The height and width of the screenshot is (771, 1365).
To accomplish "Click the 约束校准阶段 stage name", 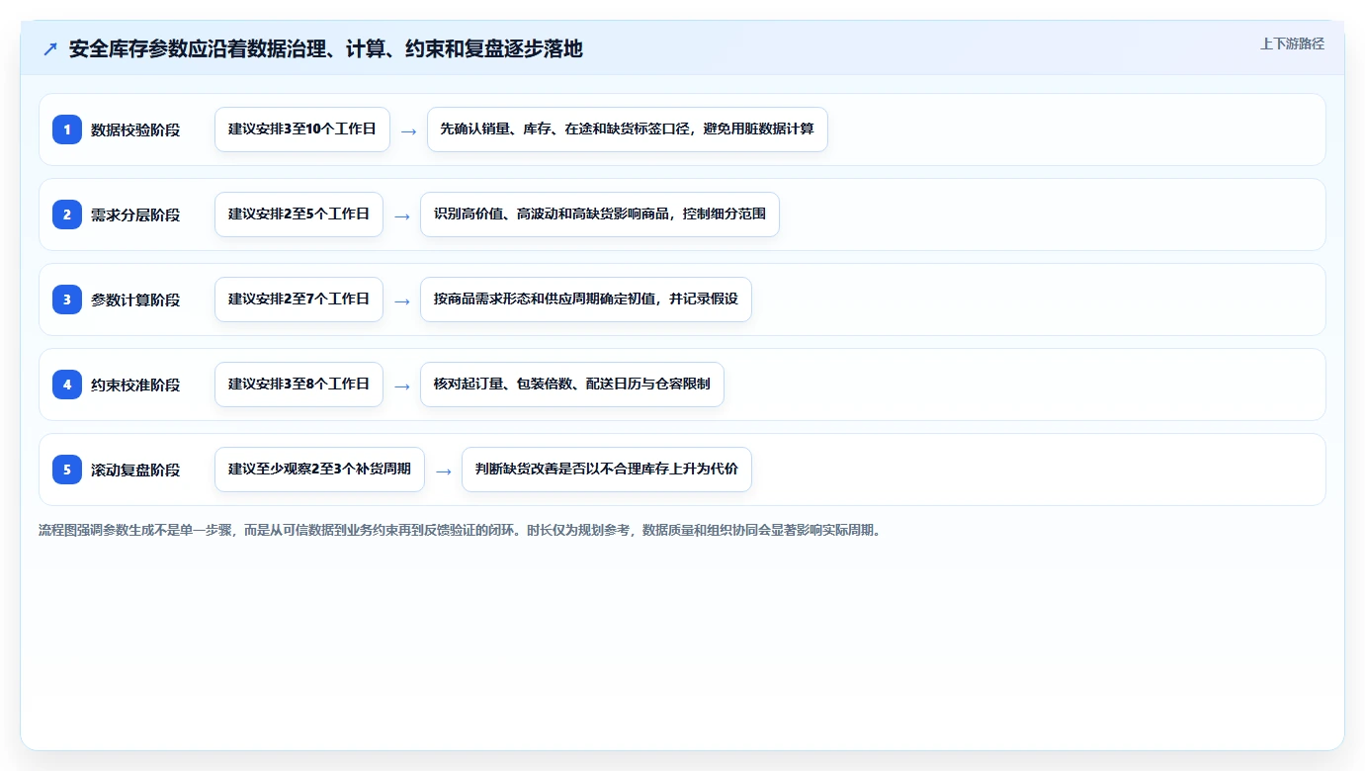I will (x=135, y=385).
